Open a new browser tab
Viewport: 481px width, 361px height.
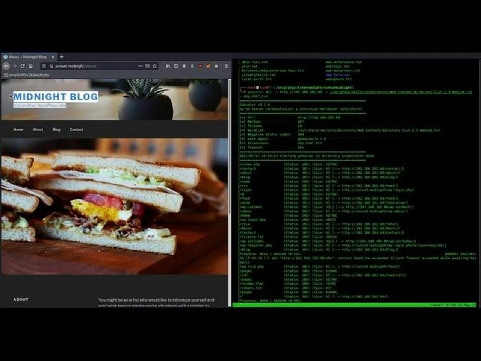pos(62,57)
